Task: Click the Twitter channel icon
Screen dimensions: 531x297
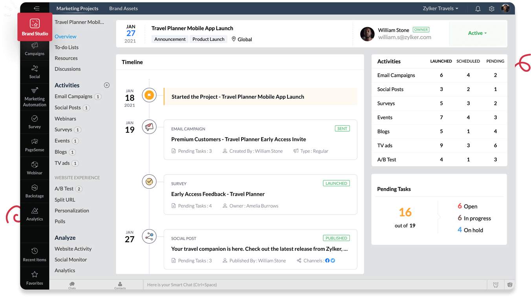Action: click(333, 261)
